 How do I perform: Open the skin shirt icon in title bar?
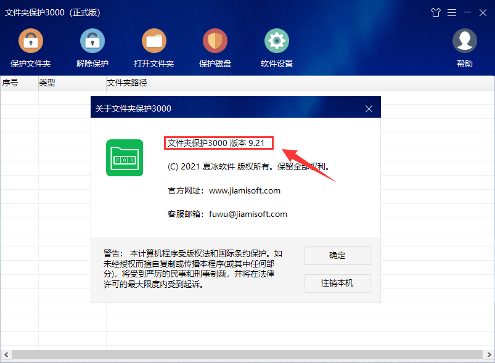(x=436, y=12)
